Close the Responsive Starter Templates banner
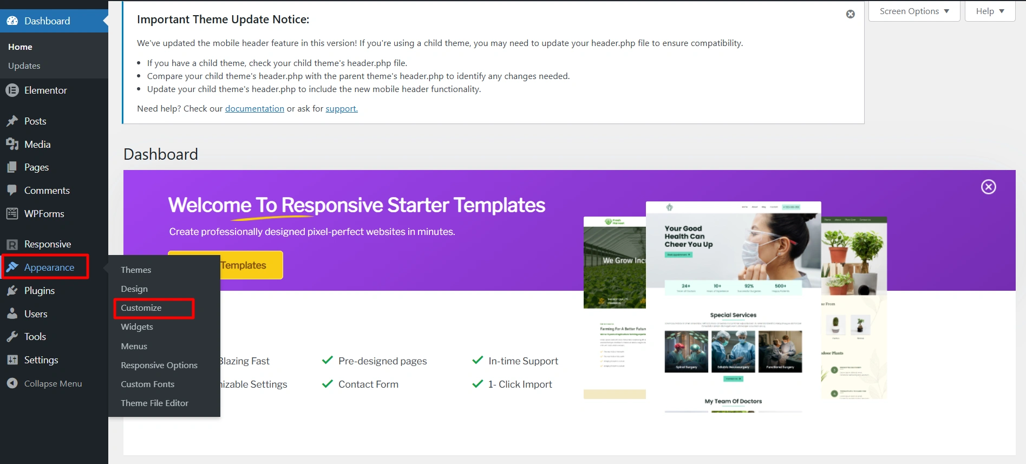 pyautogui.click(x=989, y=187)
